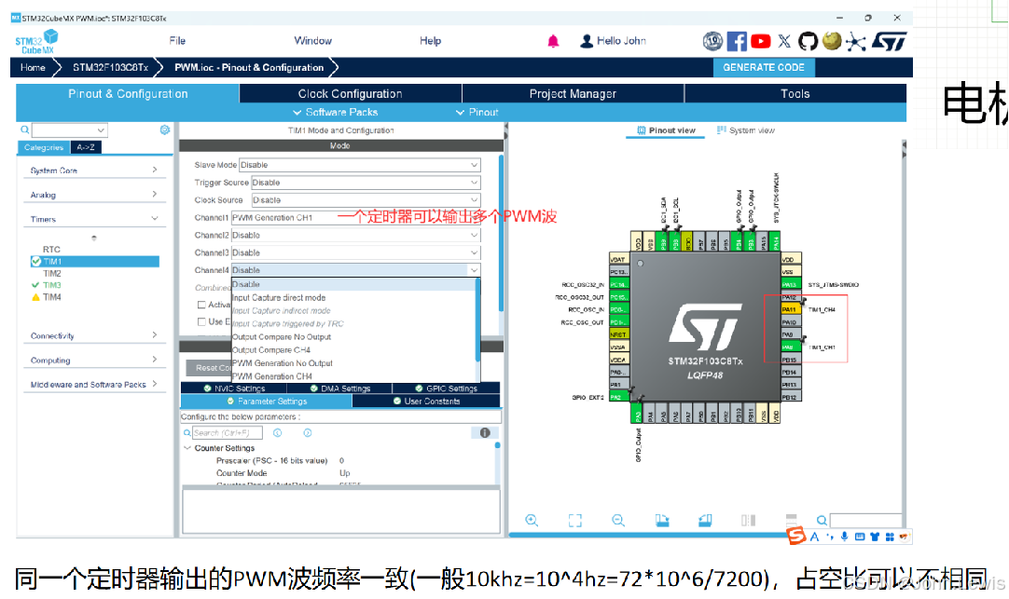Click the ST community network star icon
Viewport: 1009px width, 599px height.
[855, 42]
